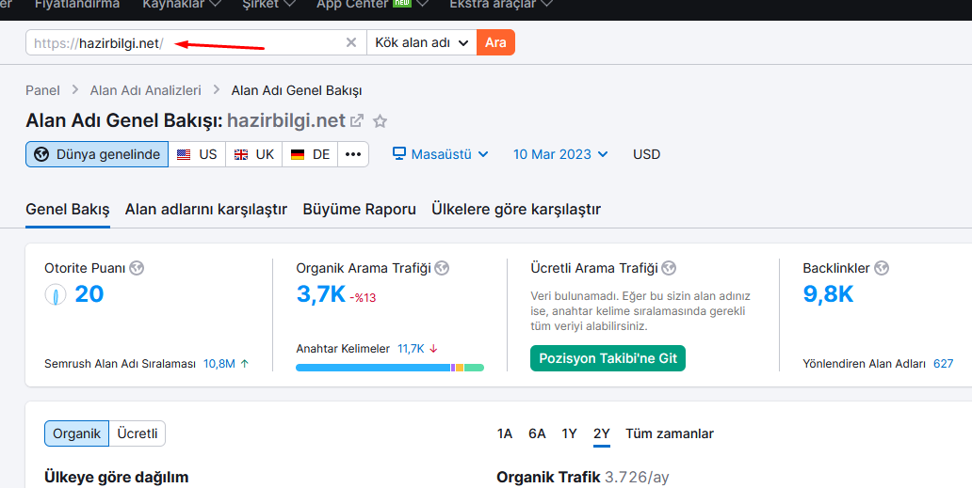The width and height of the screenshot is (972, 488).
Task: Open the 10,8M Semrush rank value
Action: (219, 364)
